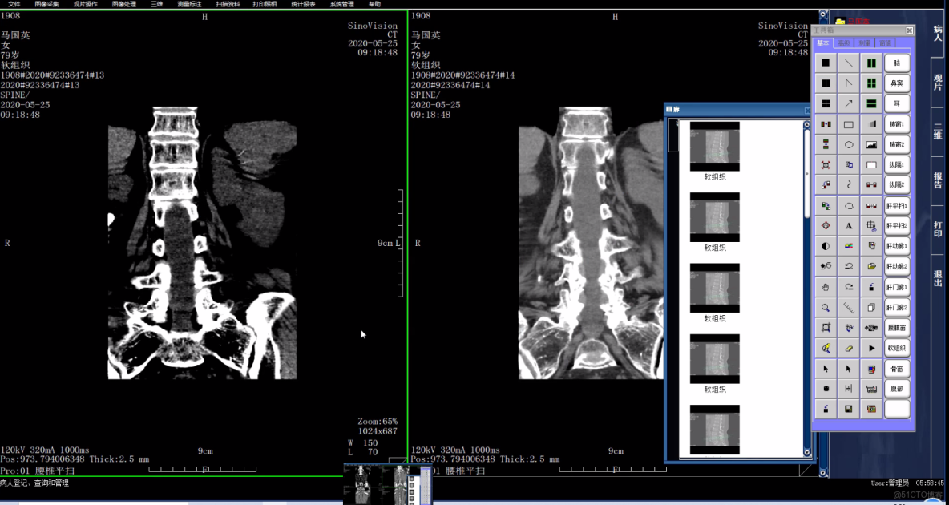Select the first 软组织 thumbnail in gallery
The width and height of the screenshot is (949, 505).
(x=715, y=146)
